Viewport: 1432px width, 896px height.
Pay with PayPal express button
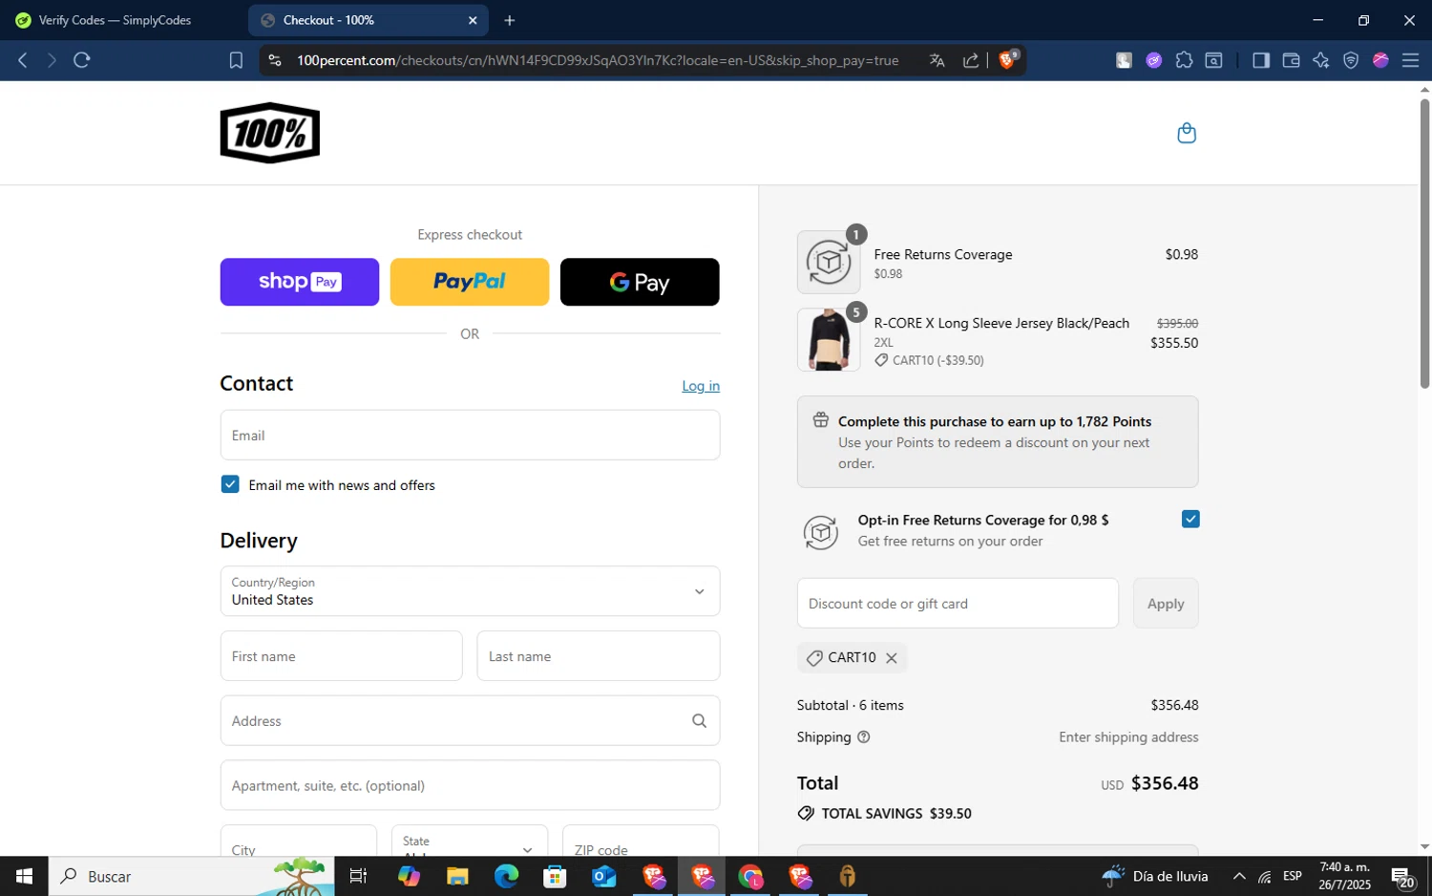pyautogui.click(x=470, y=282)
